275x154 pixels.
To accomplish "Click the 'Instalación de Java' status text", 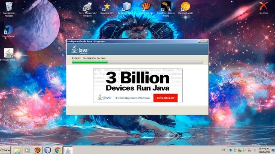I will pyautogui.click(x=95, y=58).
